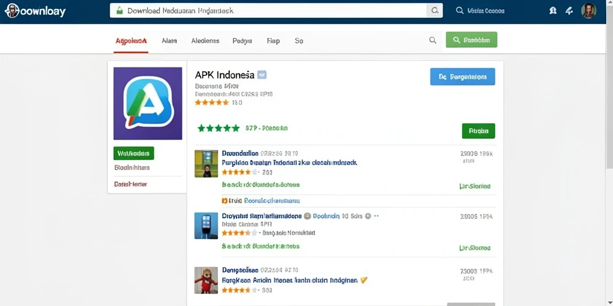This screenshot has width=613, height=306.
Task: Click orange star rating under APK Indonesia
Action: (x=212, y=103)
